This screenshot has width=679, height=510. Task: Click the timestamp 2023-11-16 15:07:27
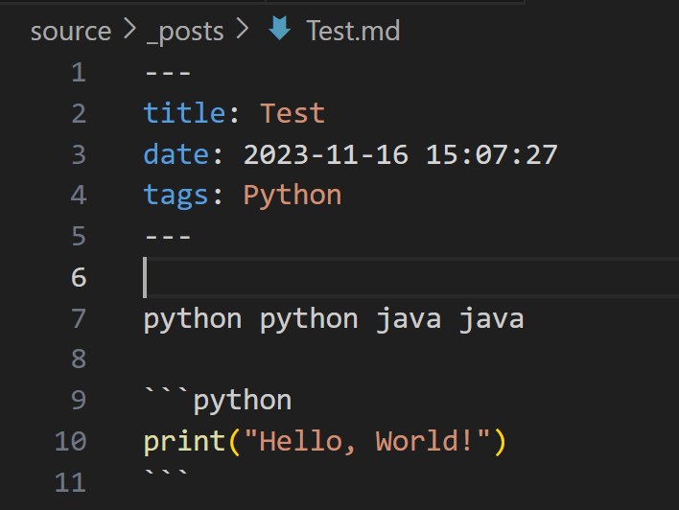click(400, 154)
